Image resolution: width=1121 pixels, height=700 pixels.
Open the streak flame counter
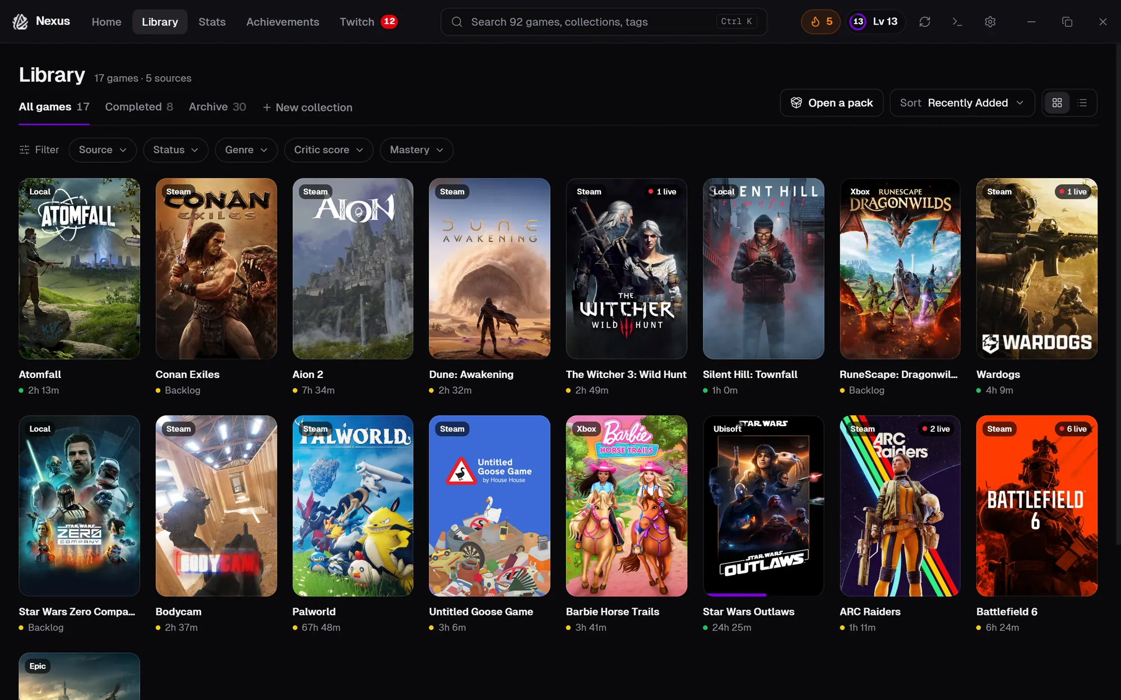tap(821, 22)
